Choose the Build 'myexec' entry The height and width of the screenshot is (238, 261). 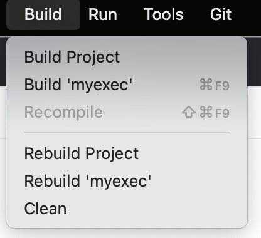click(127, 85)
